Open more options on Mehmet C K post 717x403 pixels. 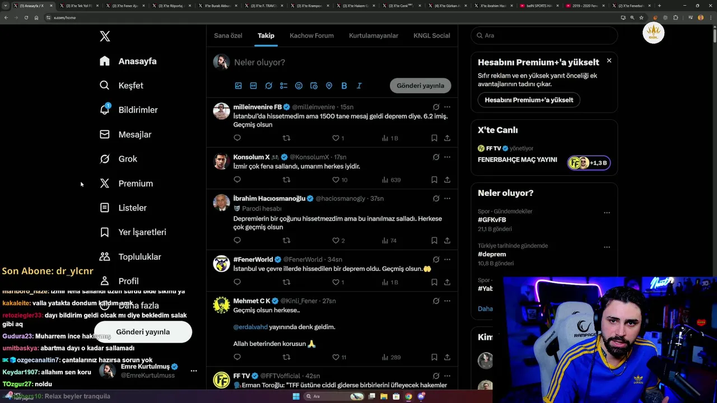447,301
